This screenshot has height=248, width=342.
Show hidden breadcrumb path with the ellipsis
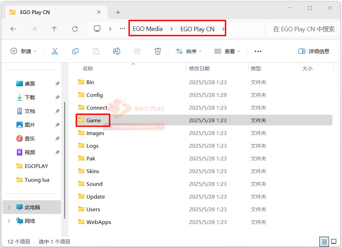point(122,29)
